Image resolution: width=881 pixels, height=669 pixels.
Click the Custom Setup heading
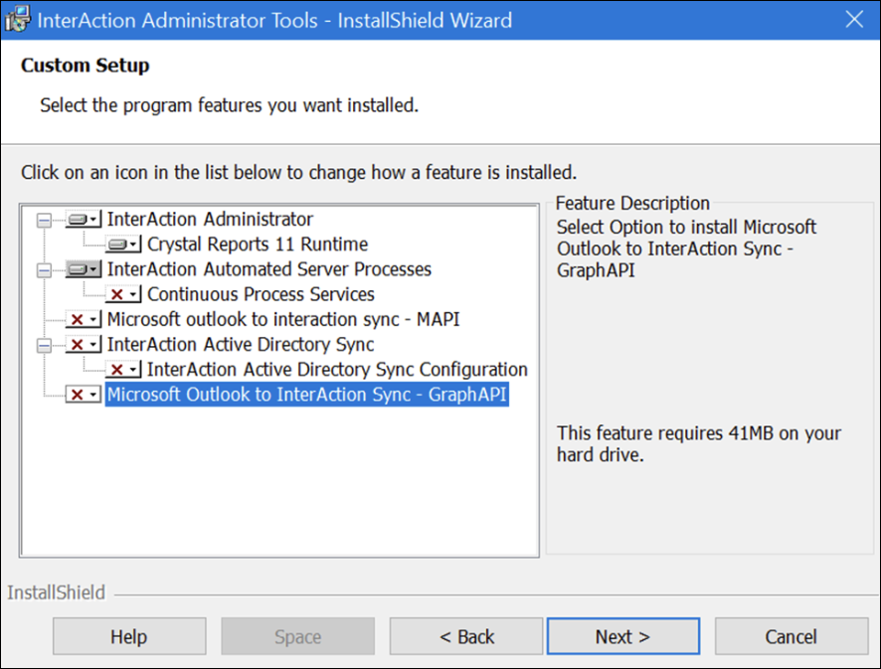pyautogui.click(x=85, y=66)
